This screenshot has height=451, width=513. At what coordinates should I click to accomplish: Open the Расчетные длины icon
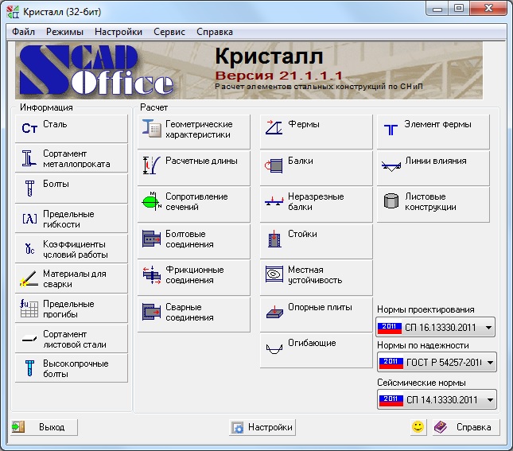[151, 165]
